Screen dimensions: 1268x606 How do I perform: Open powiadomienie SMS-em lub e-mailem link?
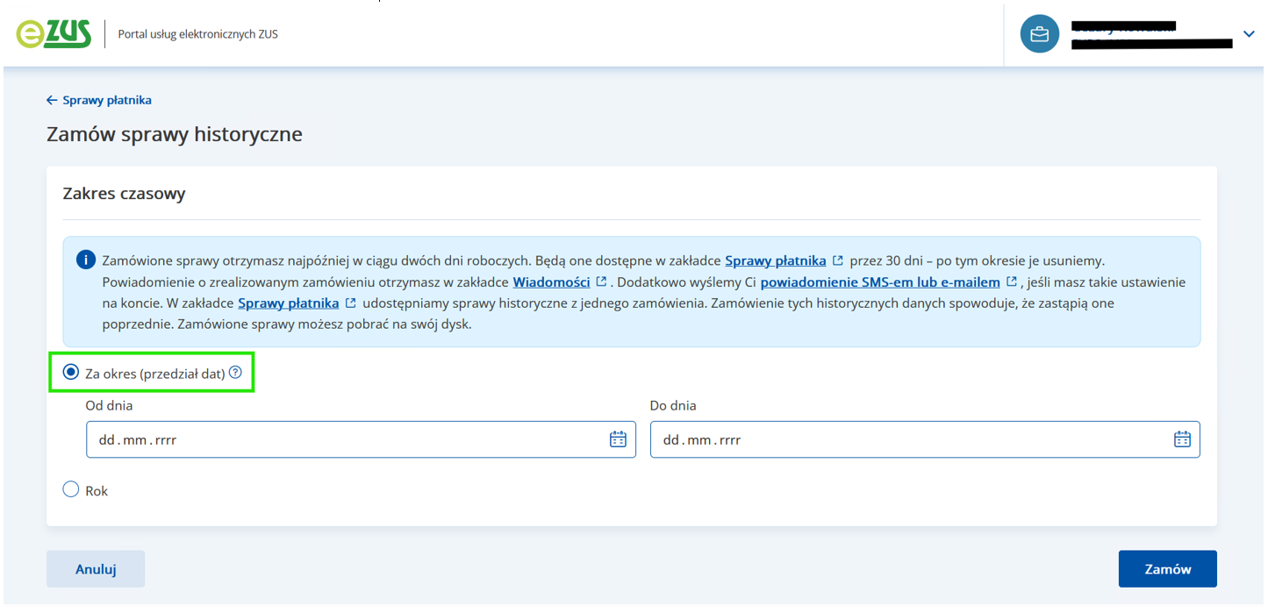pyautogui.click(x=880, y=282)
